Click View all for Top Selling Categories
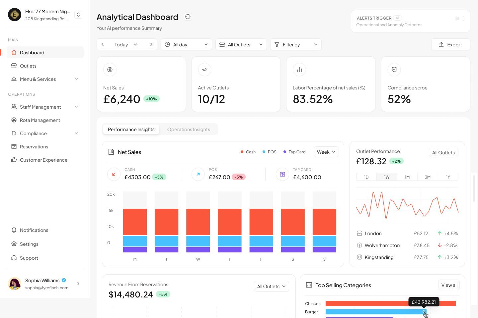478x318 pixels. point(449,285)
